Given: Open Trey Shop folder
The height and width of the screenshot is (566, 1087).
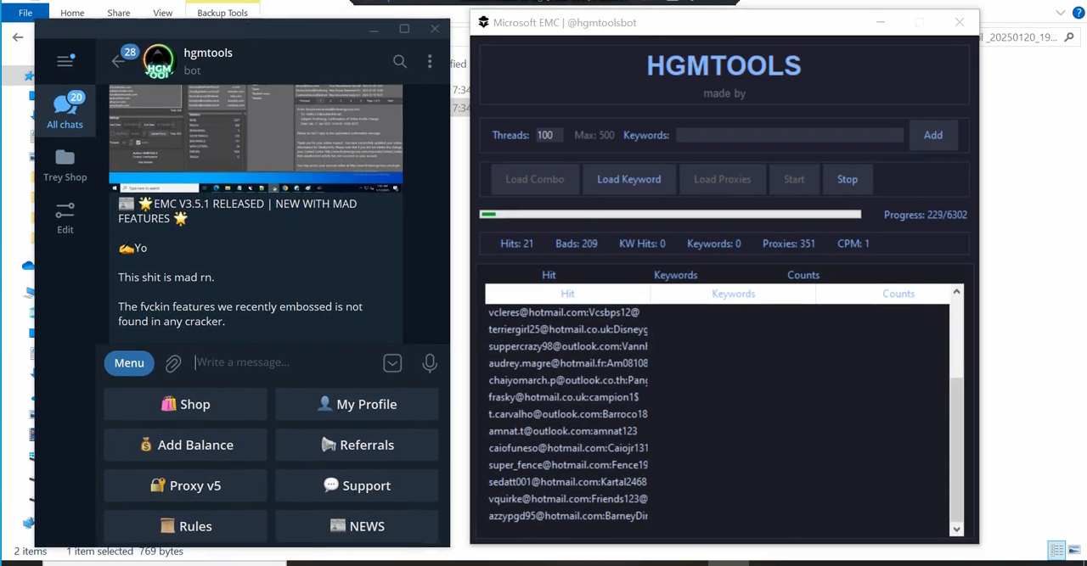Looking at the screenshot, I should pos(65,165).
